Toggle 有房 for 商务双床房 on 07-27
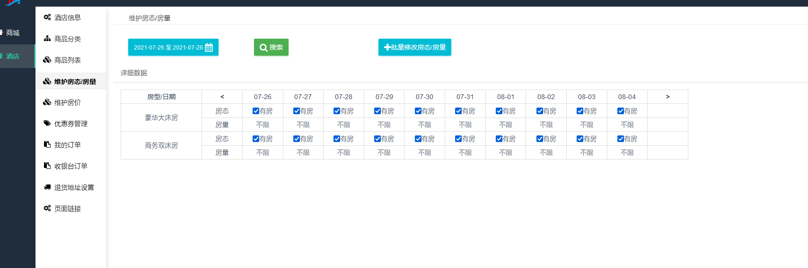Viewport: 808px width, 268px height. 297,139
